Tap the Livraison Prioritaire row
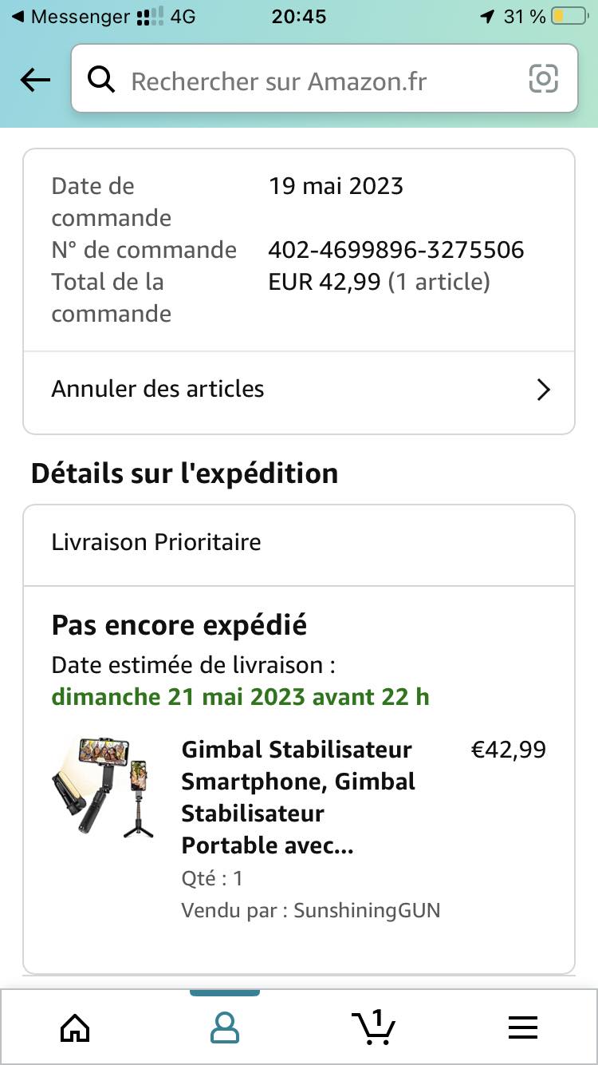598x1065 pixels. [x=299, y=543]
